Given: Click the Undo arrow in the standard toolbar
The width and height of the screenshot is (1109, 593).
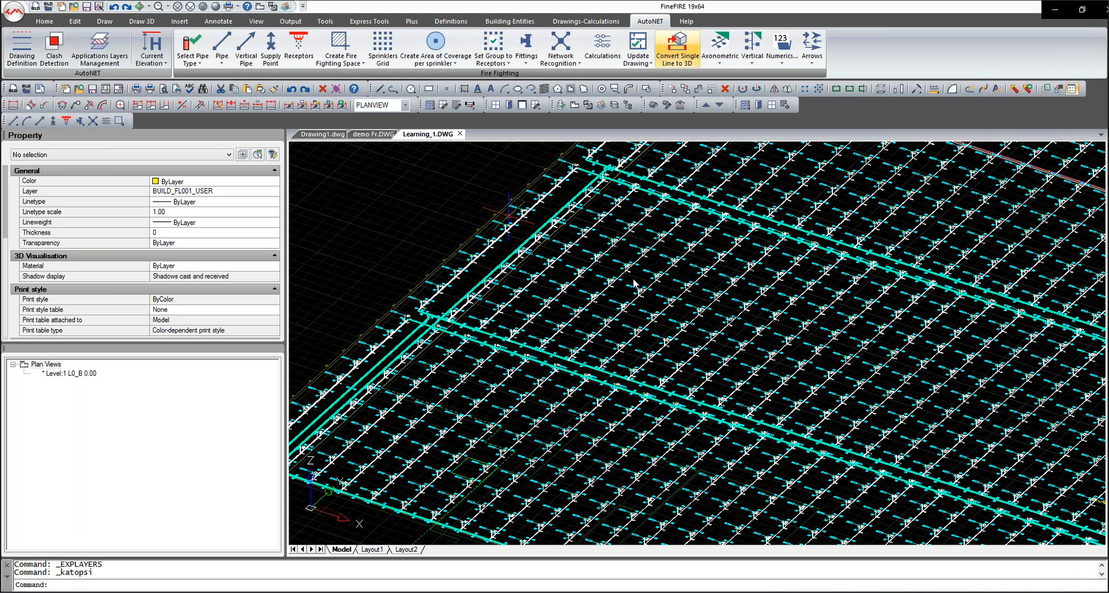Looking at the screenshot, I should click(x=291, y=89).
